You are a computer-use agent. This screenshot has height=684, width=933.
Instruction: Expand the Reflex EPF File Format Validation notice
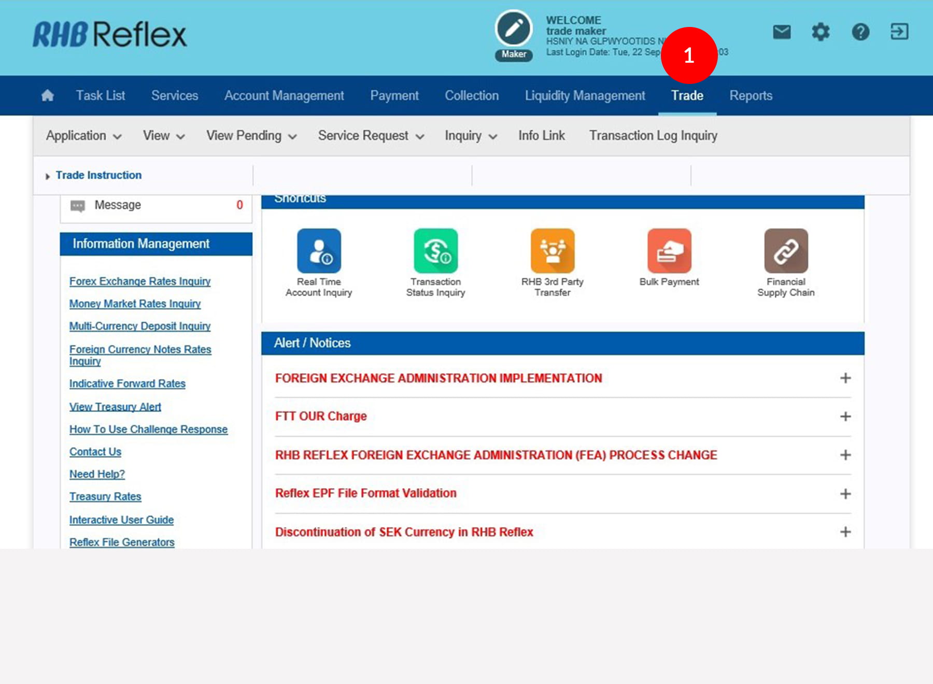[x=845, y=494]
